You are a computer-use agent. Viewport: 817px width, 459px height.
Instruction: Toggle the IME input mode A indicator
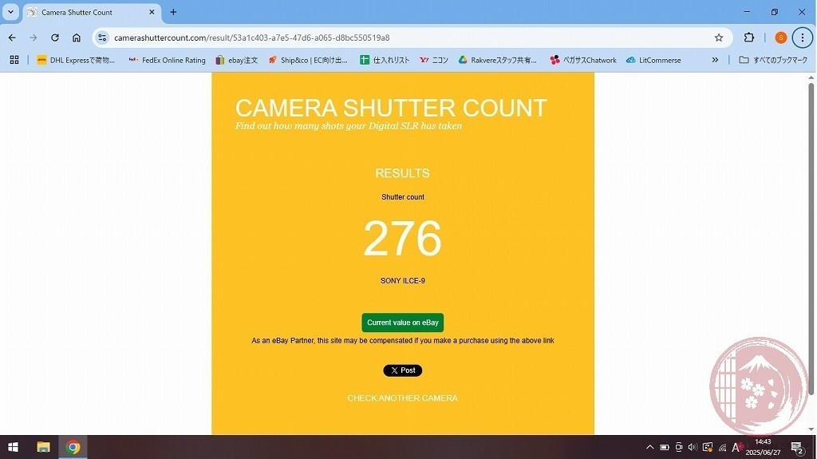tap(736, 447)
